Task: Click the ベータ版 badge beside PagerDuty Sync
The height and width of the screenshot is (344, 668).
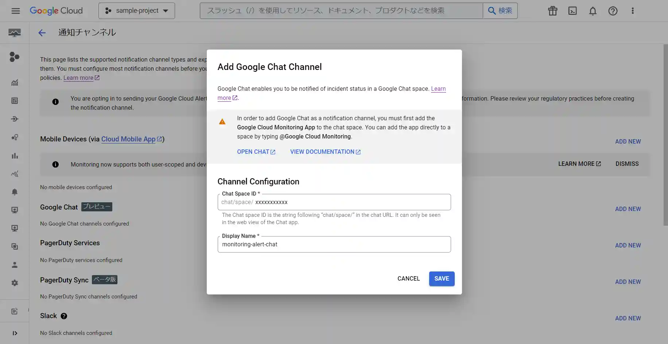Action: tap(105, 280)
